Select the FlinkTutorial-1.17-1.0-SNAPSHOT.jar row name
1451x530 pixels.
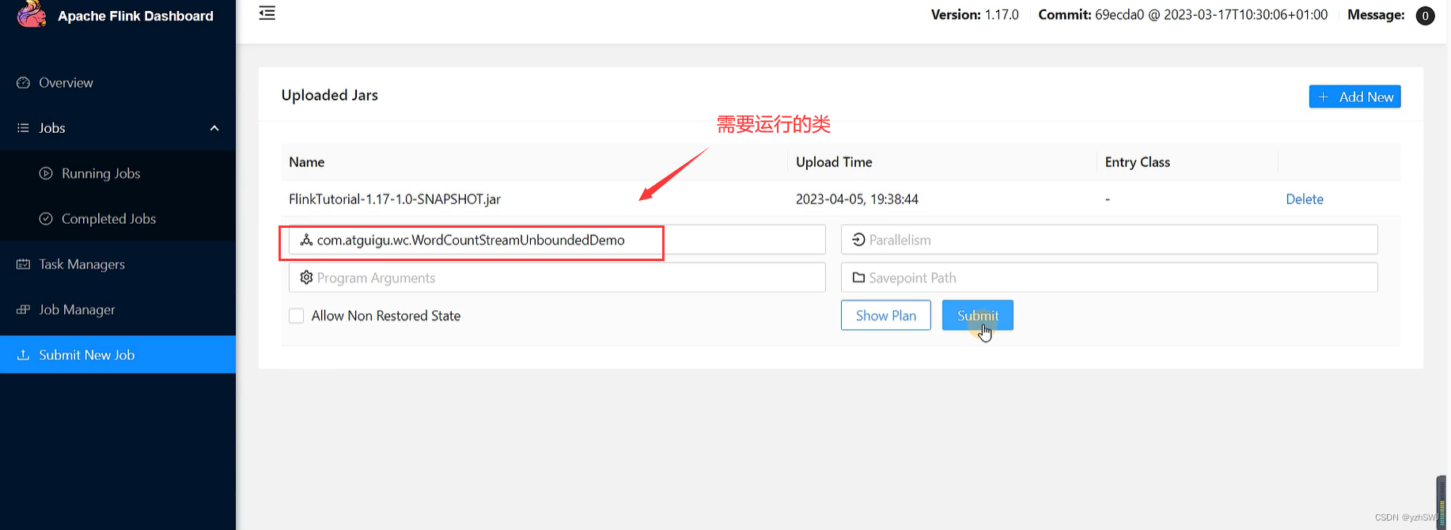click(x=395, y=199)
